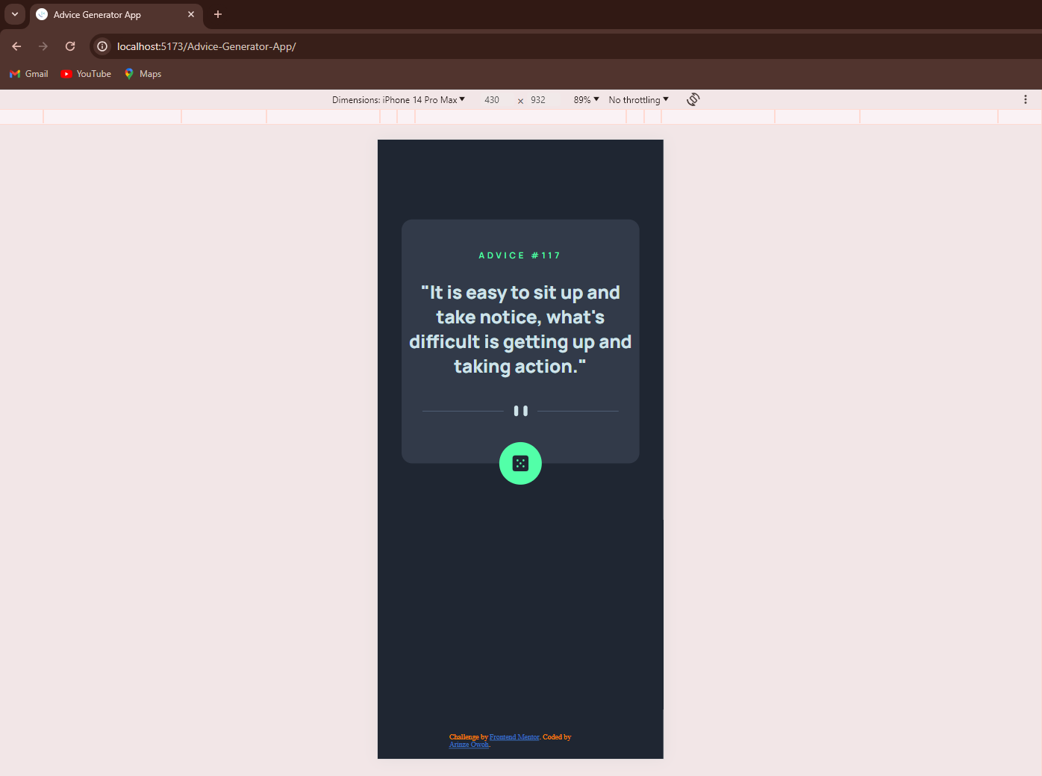Click the green dice button for new advice

coord(520,463)
